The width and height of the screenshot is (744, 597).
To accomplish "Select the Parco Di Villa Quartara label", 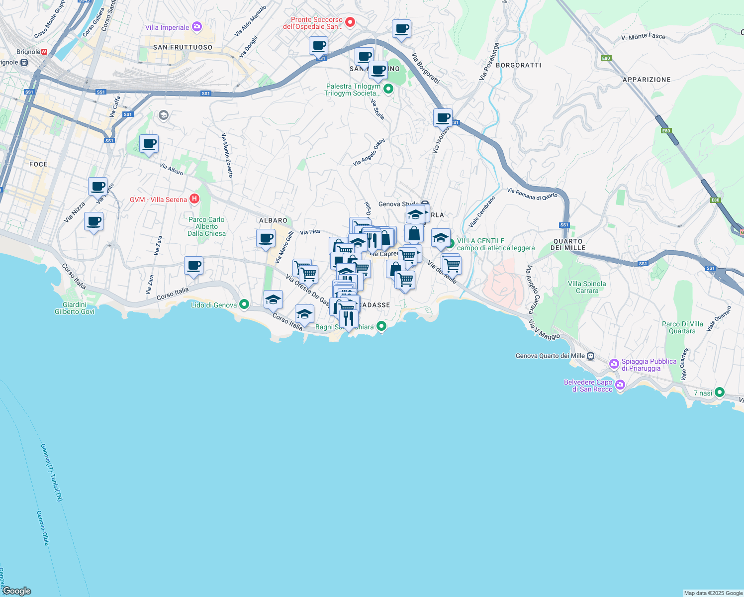I will (x=682, y=327).
